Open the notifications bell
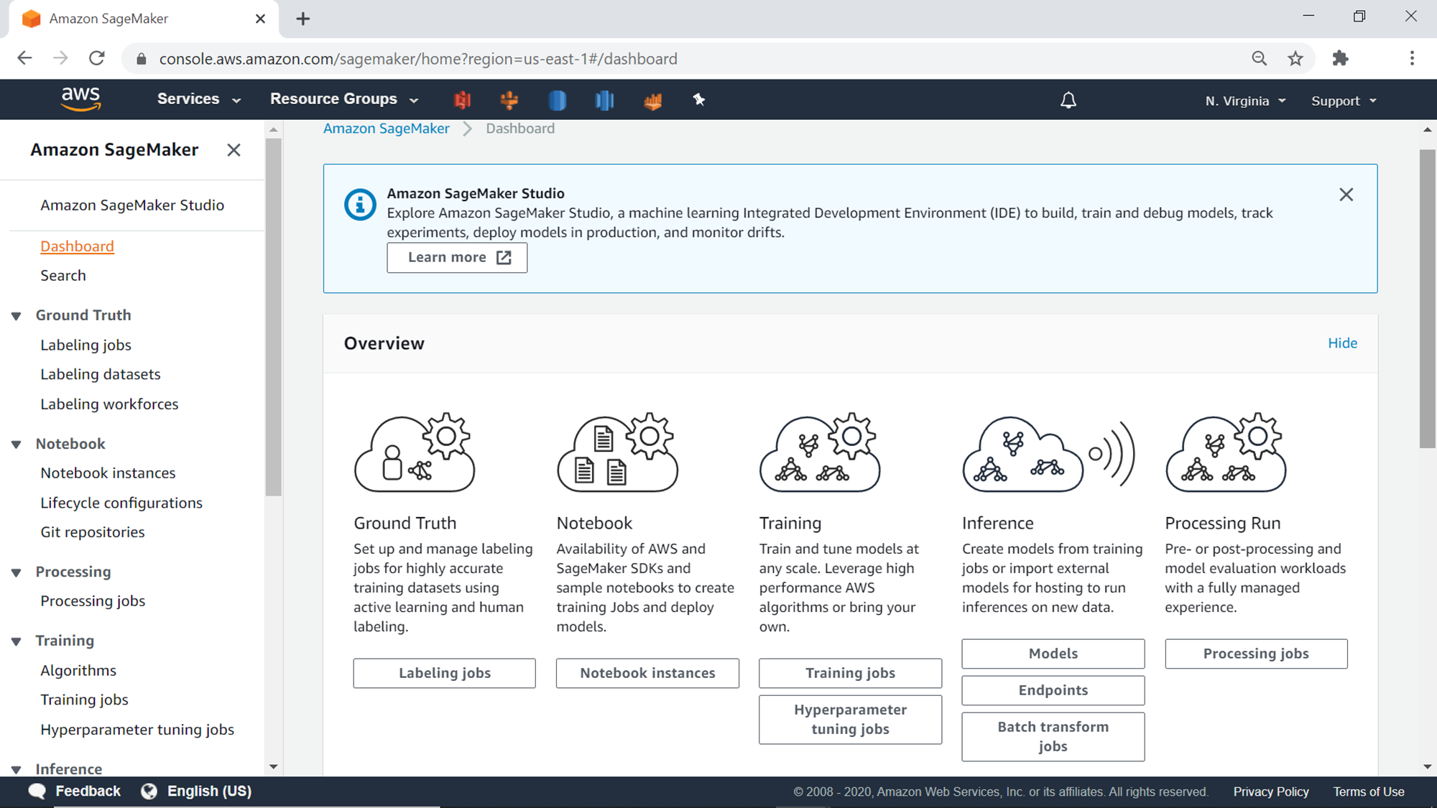The image size is (1437, 808). coord(1068,100)
